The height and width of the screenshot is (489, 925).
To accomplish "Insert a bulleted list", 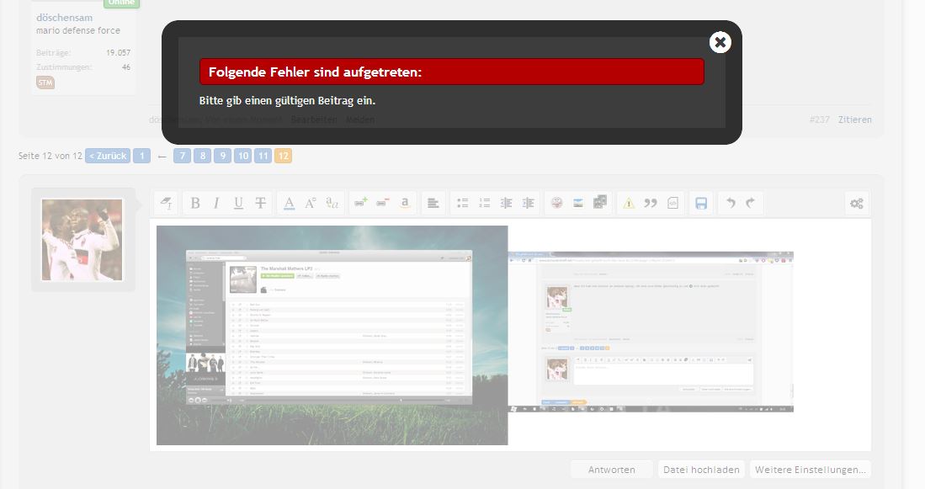I will [x=463, y=203].
